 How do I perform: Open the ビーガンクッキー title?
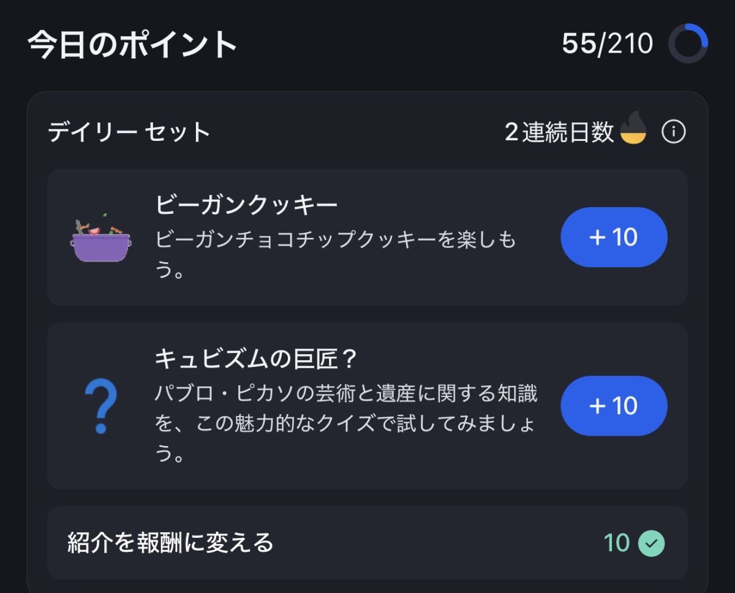(x=246, y=205)
